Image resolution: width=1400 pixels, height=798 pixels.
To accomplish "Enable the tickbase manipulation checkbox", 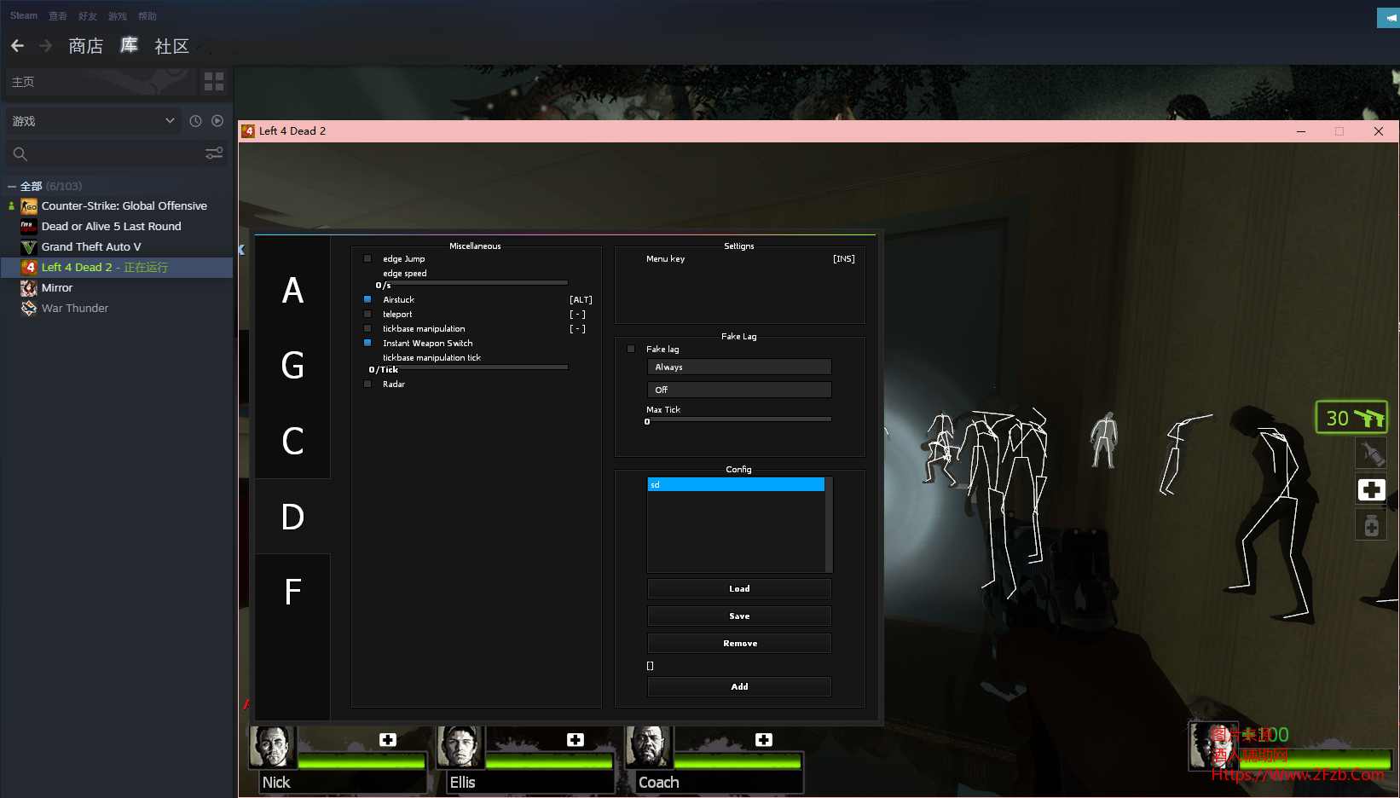I will pyautogui.click(x=367, y=328).
